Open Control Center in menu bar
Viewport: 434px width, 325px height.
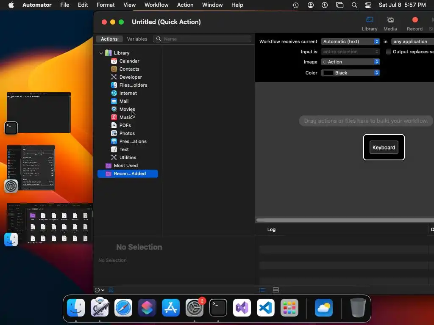coord(368,5)
